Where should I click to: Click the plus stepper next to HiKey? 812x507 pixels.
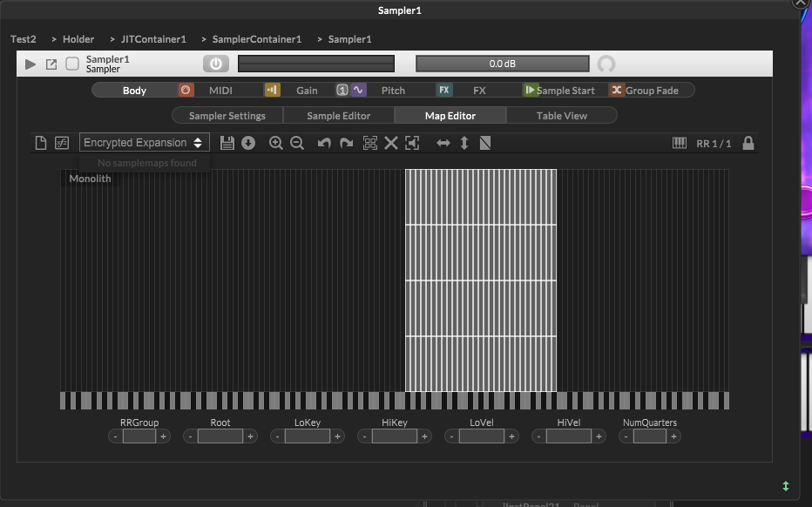click(x=424, y=436)
